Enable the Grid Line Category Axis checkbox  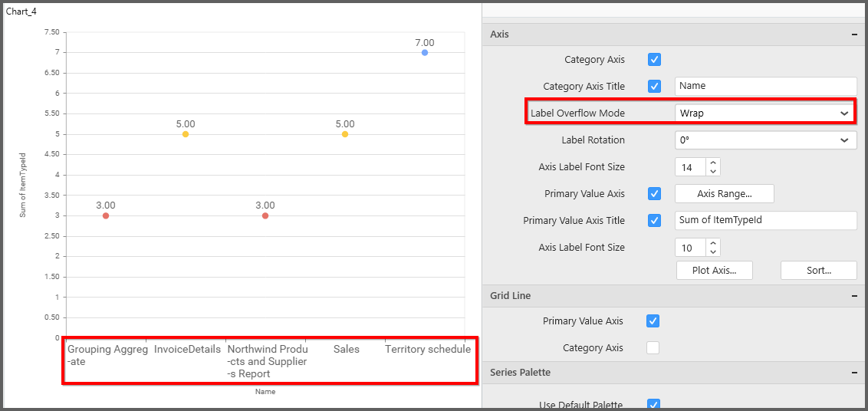[x=653, y=348]
